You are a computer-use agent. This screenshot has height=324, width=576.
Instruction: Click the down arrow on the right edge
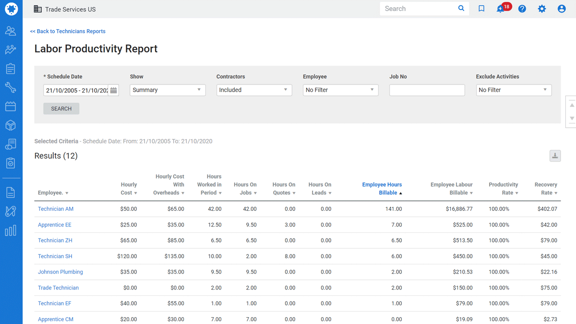pos(572,119)
